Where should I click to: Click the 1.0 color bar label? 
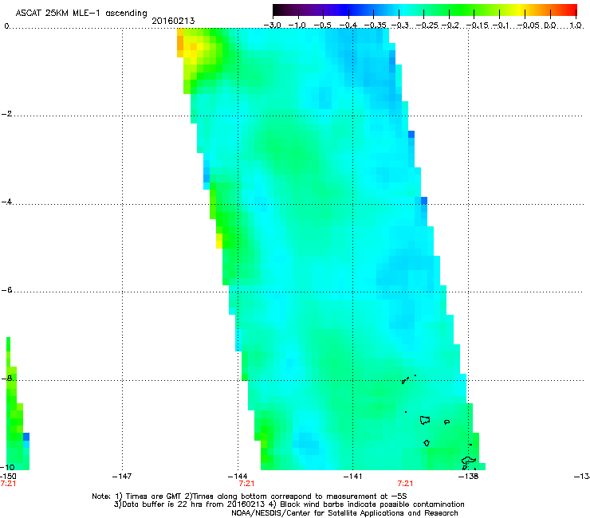pos(576,26)
